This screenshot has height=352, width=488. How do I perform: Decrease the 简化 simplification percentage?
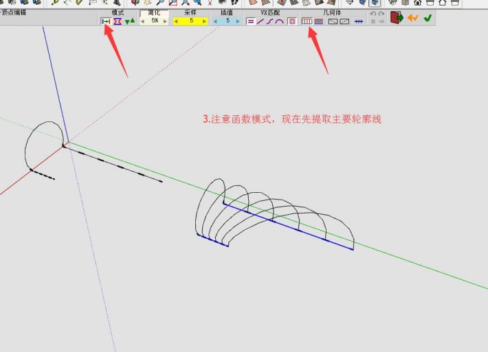(x=143, y=21)
